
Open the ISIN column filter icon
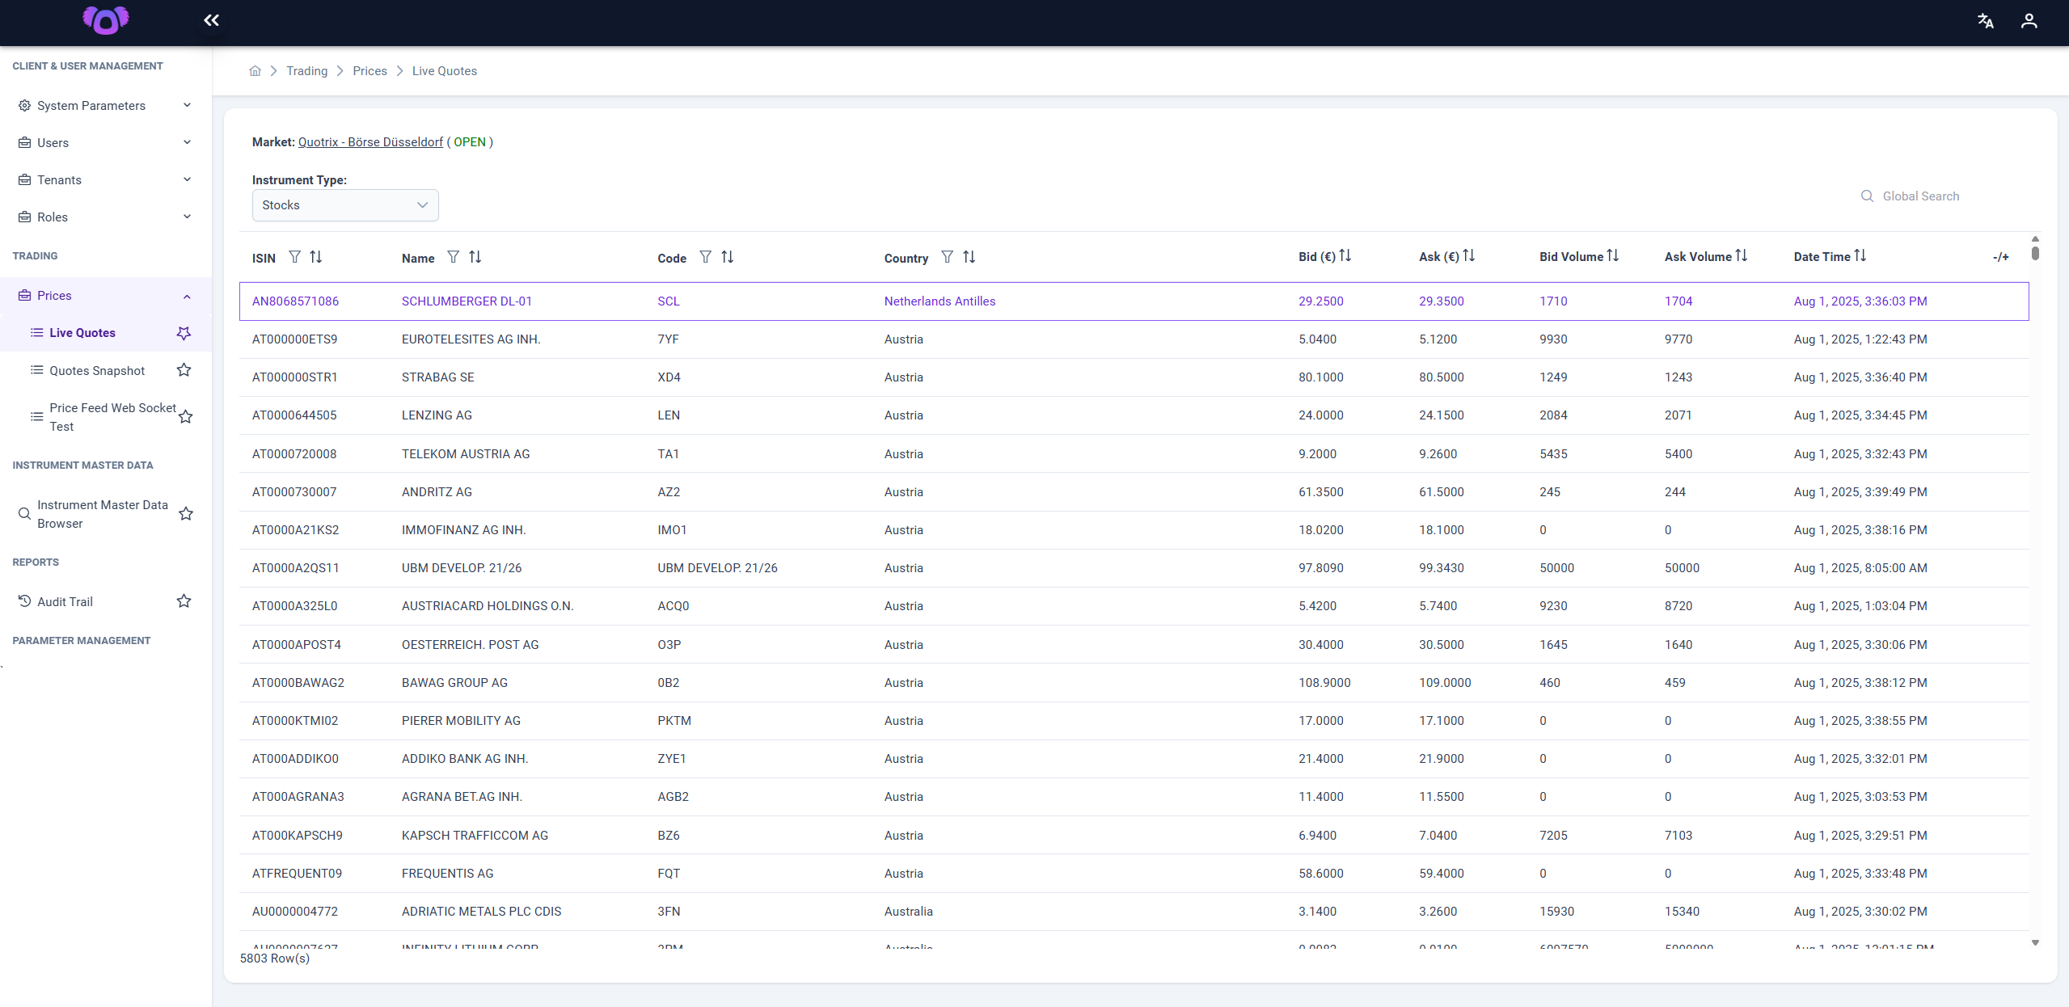click(295, 257)
